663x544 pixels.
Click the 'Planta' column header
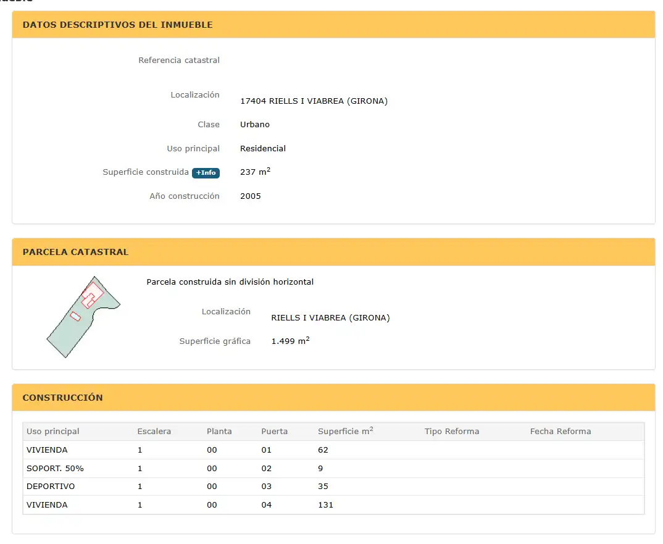pos(219,432)
